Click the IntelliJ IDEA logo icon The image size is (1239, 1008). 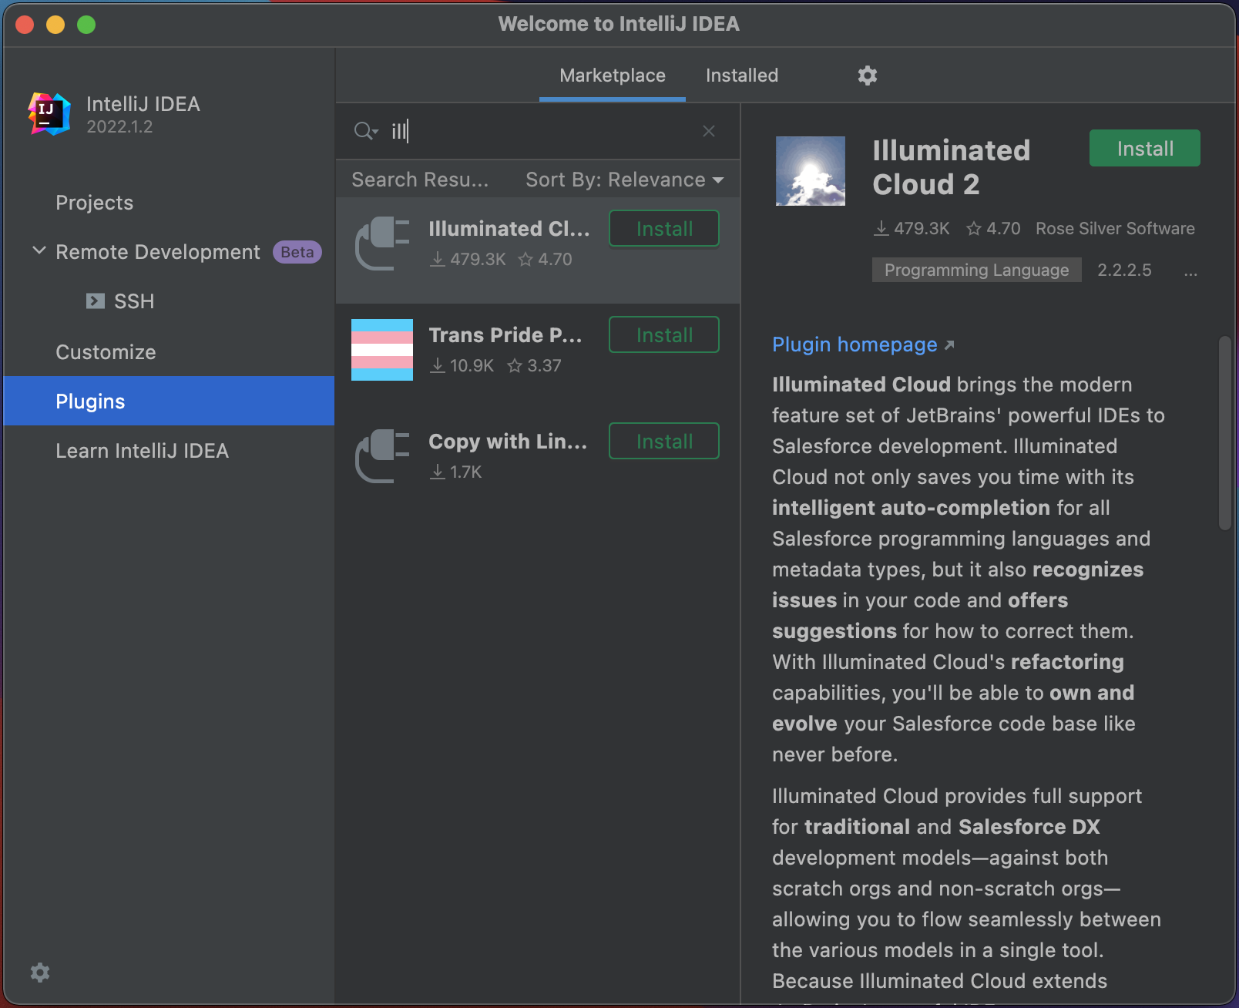pyautogui.click(x=49, y=114)
